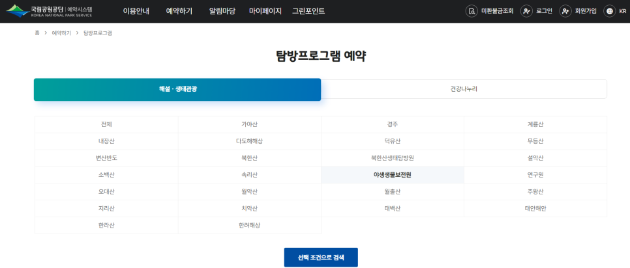Open the KR language selector
The width and height of the screenshot is (630, 268).
pyautogui.click(x=623, y=11)
